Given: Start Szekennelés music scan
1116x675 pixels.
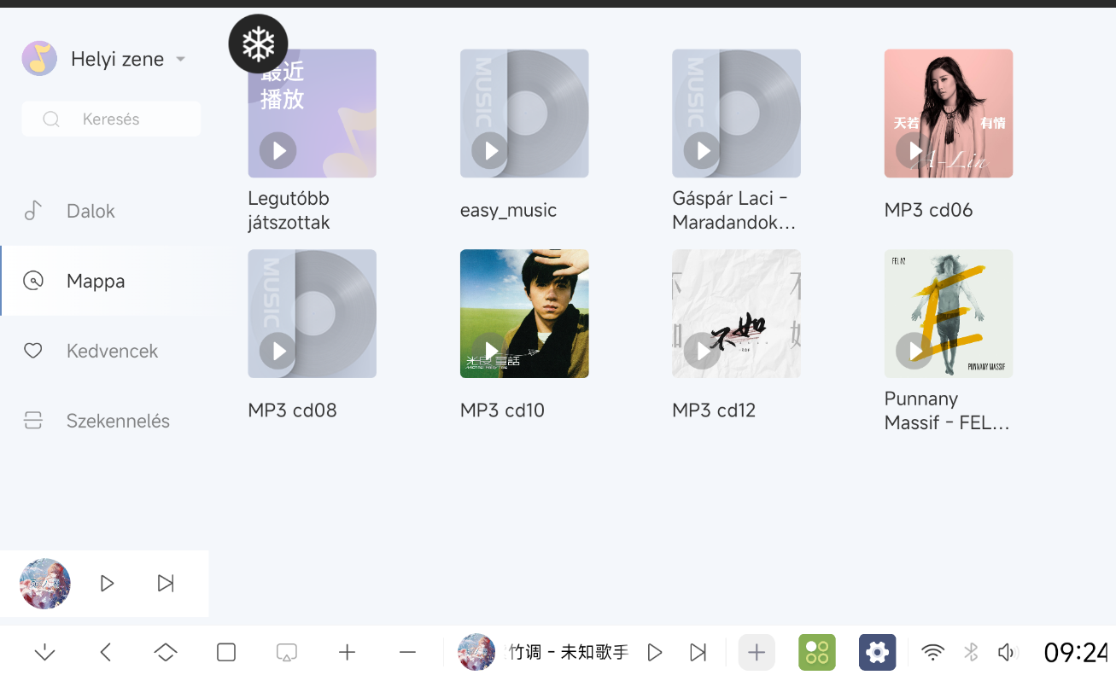Looking at the screenshot, I should click(x=118, y=421).
